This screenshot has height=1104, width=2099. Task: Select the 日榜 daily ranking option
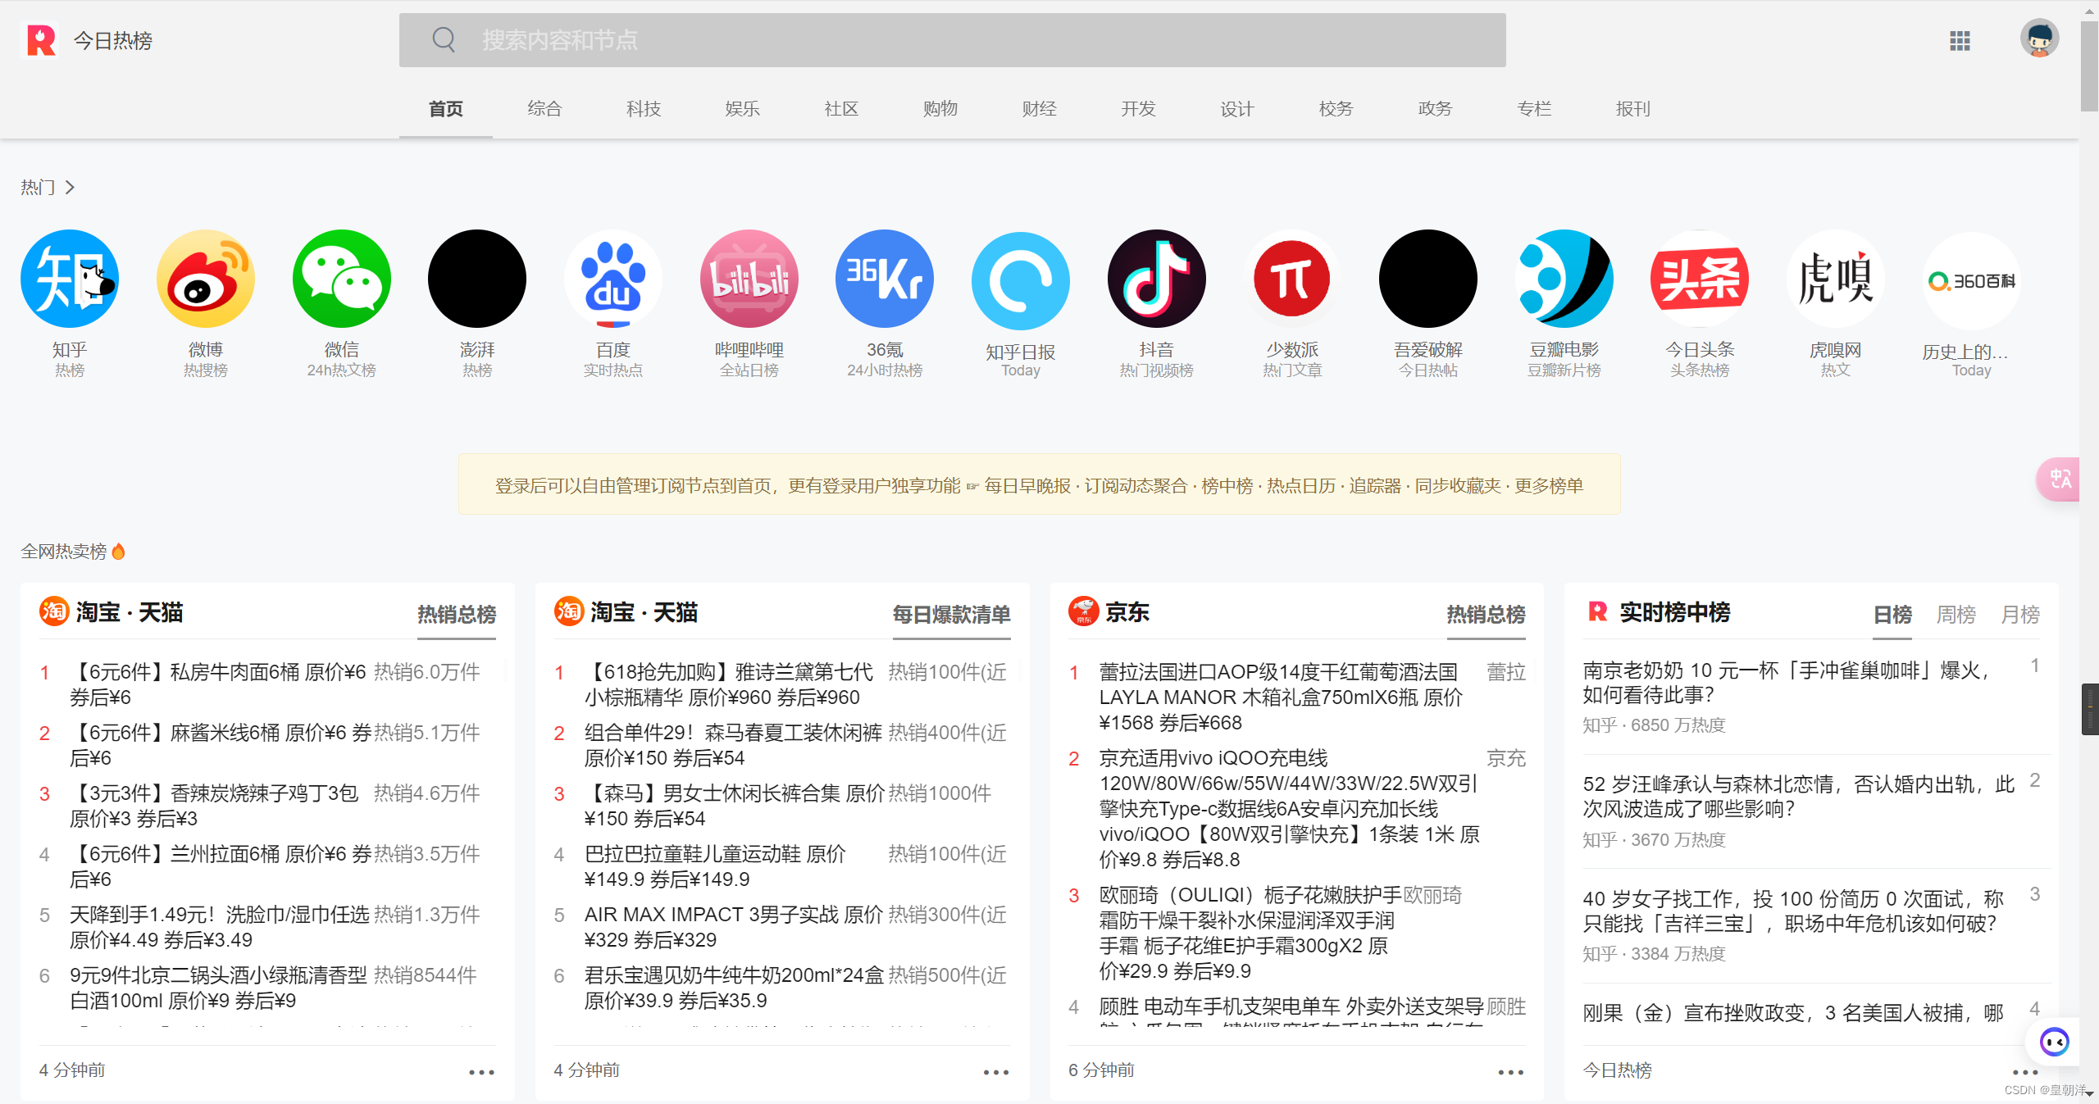[1892, 614]
